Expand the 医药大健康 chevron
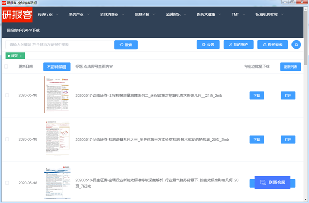309x203 pixels. click(x=220, y=14)
